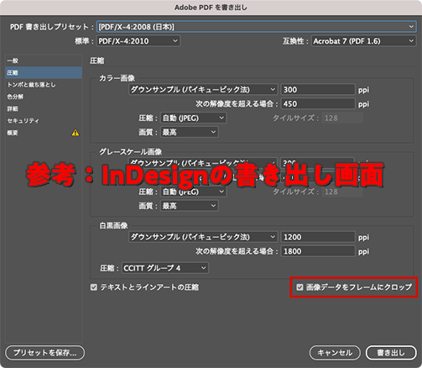
Task: Select 一般 in the sidebar
Action: [x=44, y=60]
